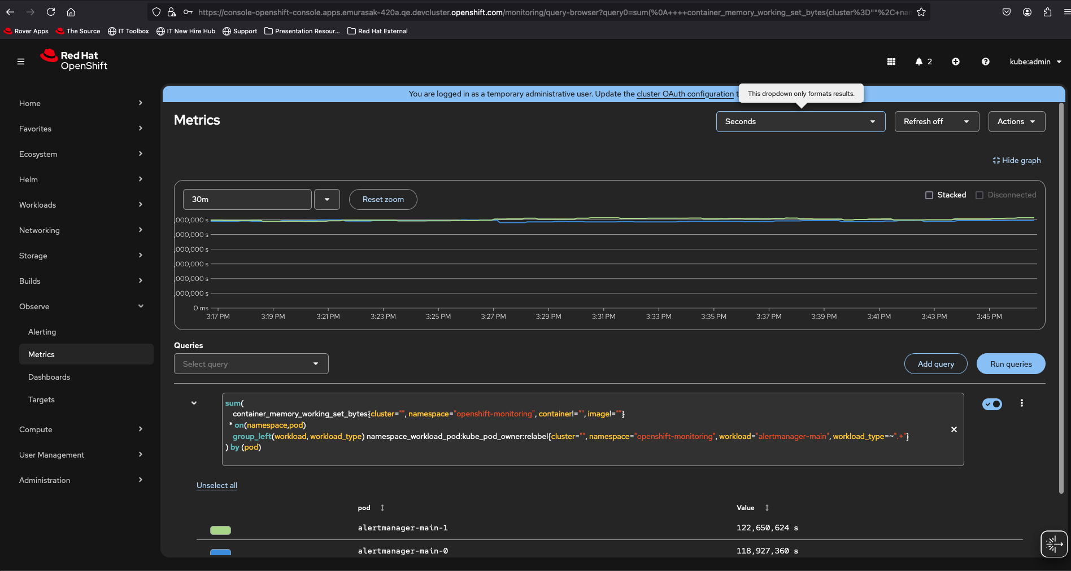Open the Seconds units dropdown
The image size is (1071, 571).
800,121
